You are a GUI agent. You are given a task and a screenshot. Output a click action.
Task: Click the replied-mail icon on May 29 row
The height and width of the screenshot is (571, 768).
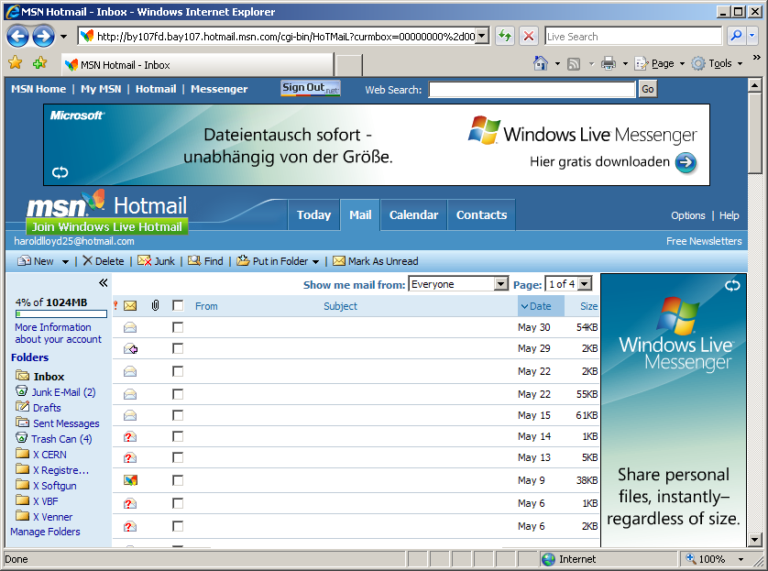[130, 348]
